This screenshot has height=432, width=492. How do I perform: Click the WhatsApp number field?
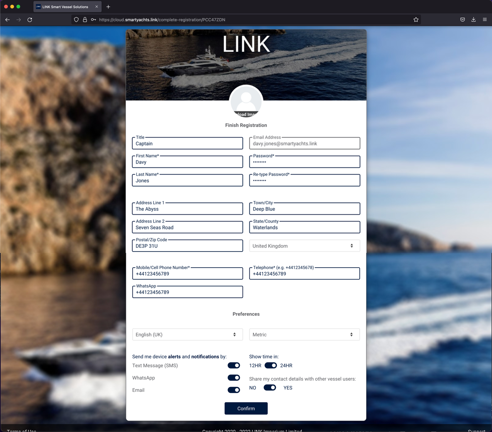188,292
